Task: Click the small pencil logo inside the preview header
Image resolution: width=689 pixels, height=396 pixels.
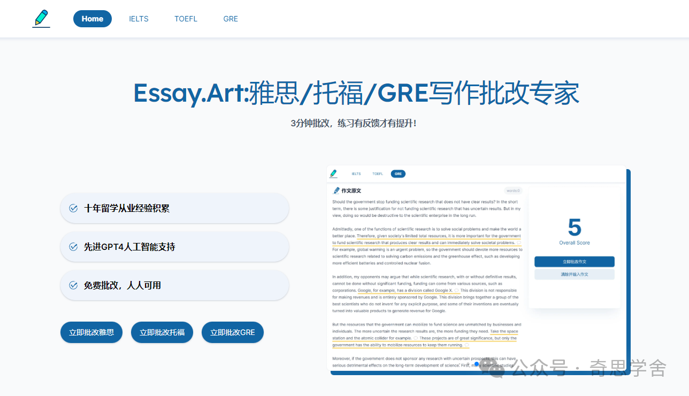Action: tap(334, 173)
